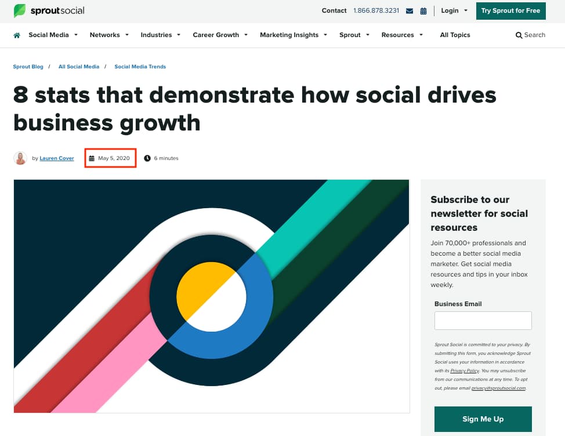Click the calendar icon beside May 5, 2020
Screen dimensions: 565x436
coord(92,158)
